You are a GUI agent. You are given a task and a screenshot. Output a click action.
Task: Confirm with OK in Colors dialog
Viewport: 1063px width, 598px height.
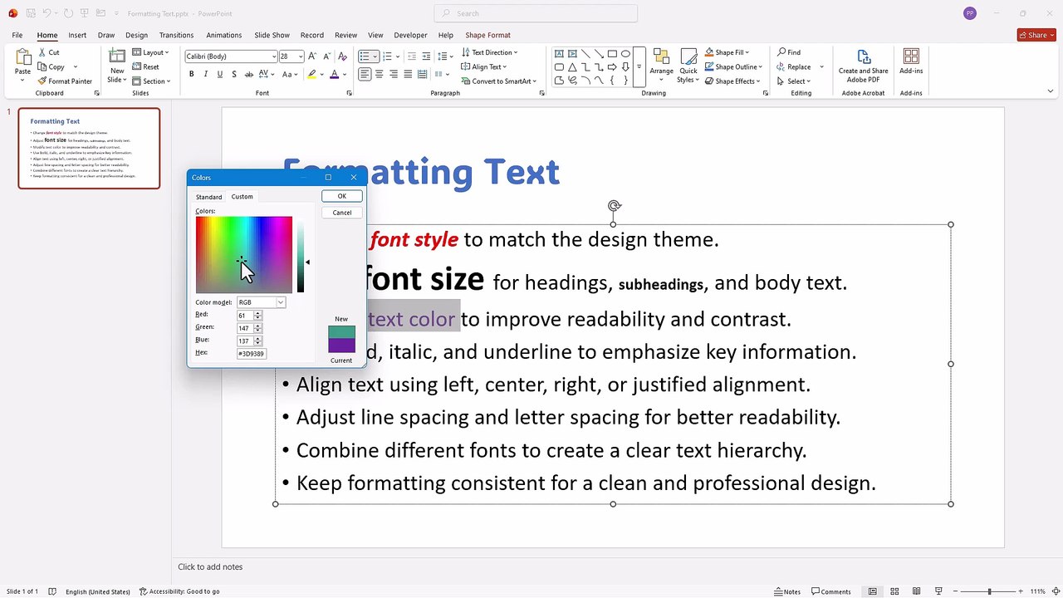tap(341, 196)
